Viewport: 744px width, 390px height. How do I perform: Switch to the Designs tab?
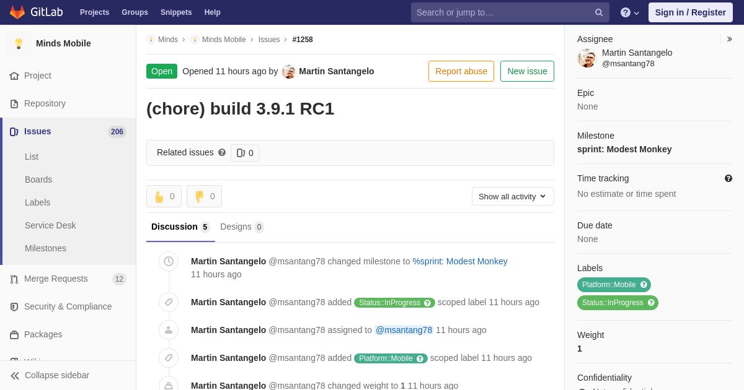(242, 227)
